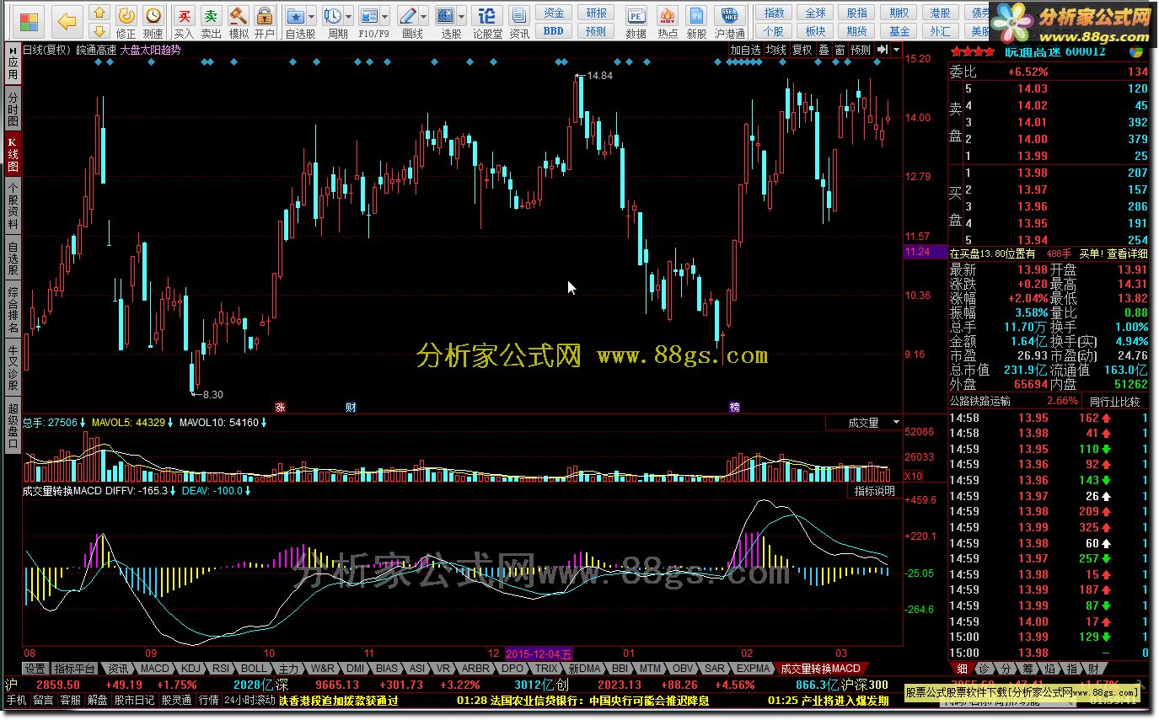The image size is (1159, 720).
Task: Click the 卖出 sell icon
Action: 211,21
